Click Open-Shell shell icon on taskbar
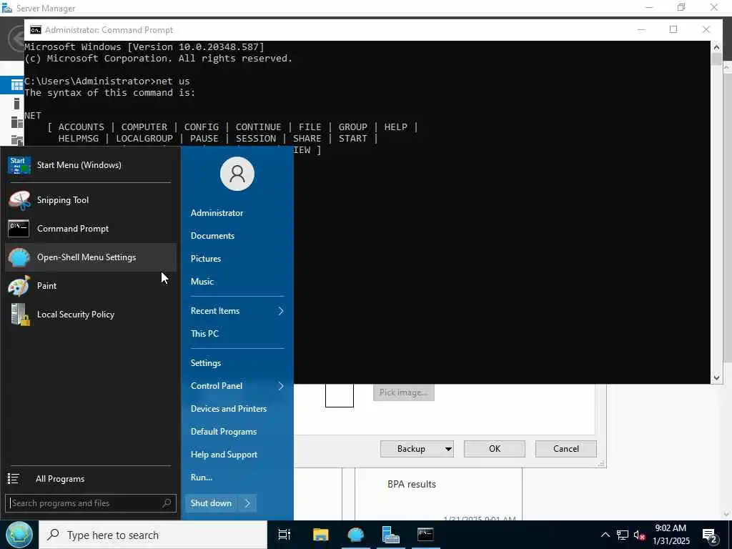The width and height of the screenshot is (732, 549). pos(356,535)
